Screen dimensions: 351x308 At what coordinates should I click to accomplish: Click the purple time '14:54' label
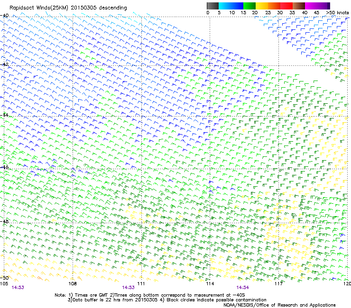click(243, 288)
